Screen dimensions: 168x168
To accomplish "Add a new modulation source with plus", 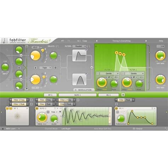I will click(x=123, y=95).
